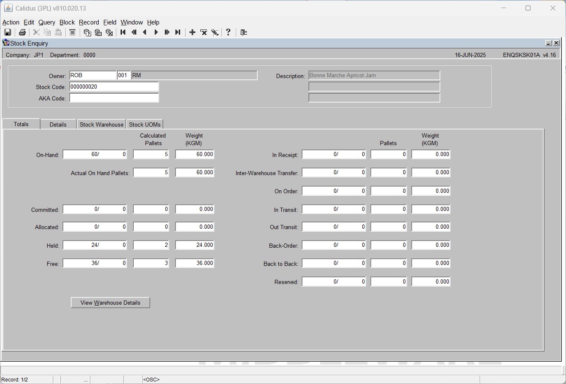
Task: Click the Free calculated pallets field 3
Action: tap(151, 263)
